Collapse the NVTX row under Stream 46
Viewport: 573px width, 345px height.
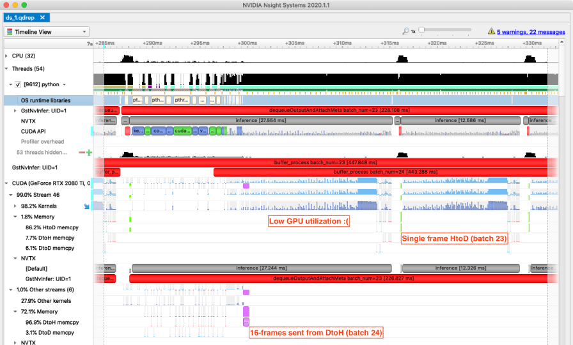point(15,258)
